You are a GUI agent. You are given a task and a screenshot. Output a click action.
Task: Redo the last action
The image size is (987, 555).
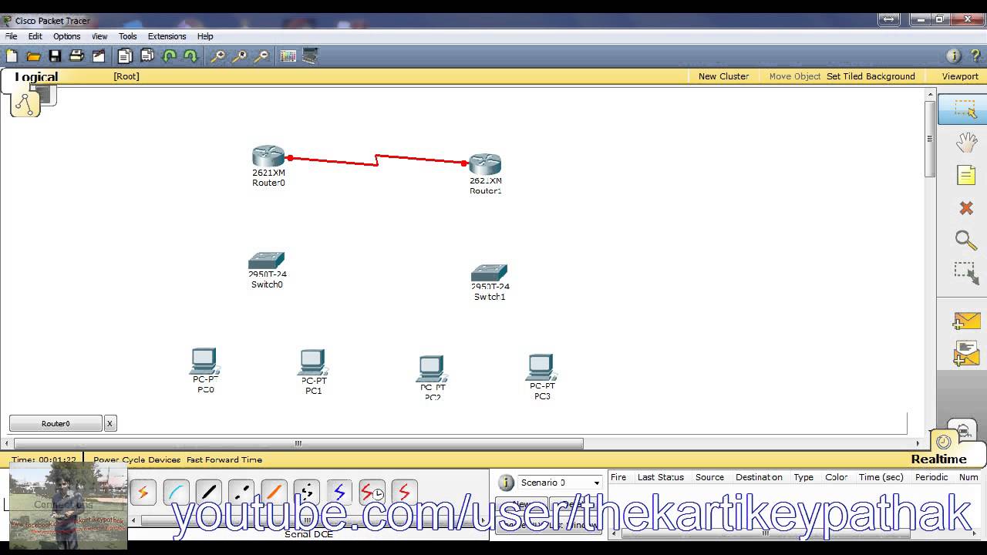[190, 56]
